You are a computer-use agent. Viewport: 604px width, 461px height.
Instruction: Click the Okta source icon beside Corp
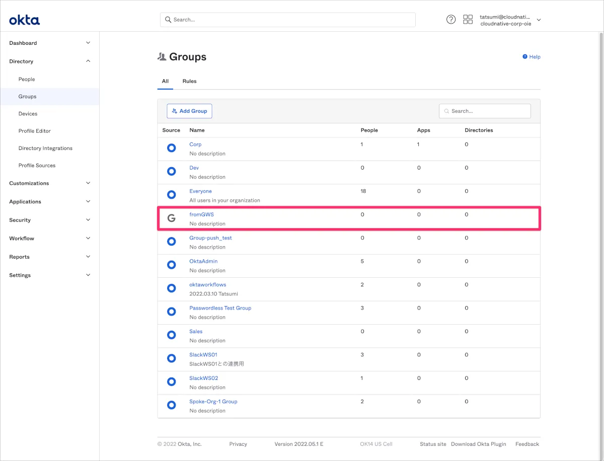pyautogui.click(x=171, y=148)
